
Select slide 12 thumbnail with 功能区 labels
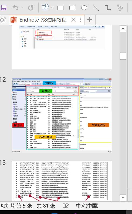[62, 115]
